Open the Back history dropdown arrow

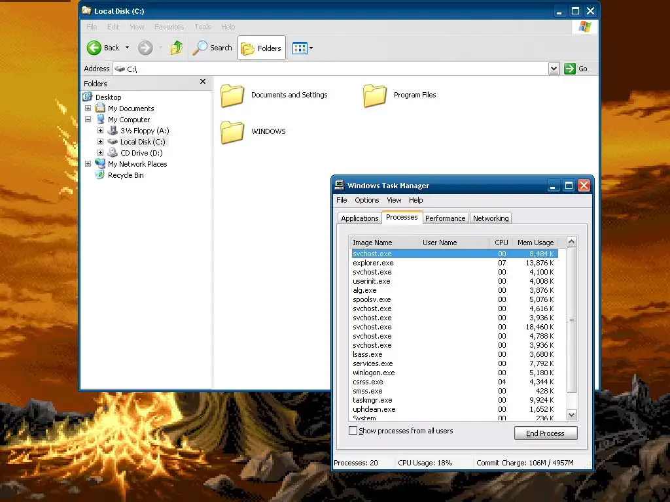(x=127, y=48)
